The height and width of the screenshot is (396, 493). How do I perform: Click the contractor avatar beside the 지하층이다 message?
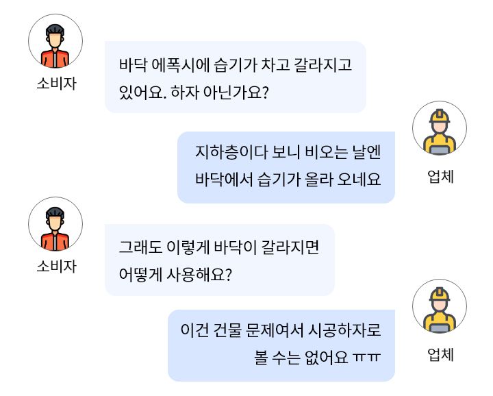pos(440,128)
